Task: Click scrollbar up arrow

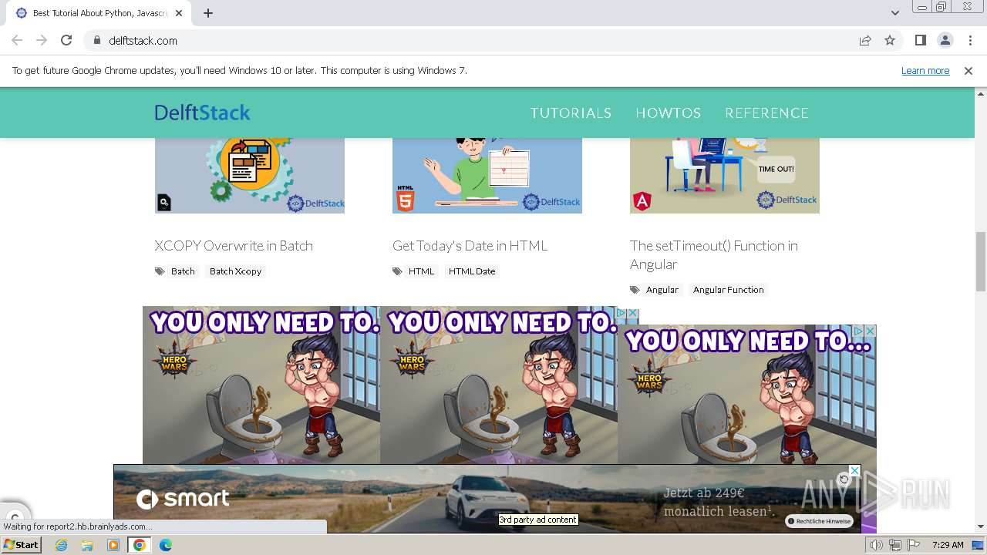Action: pyautogui.click(x=981, y=92)
